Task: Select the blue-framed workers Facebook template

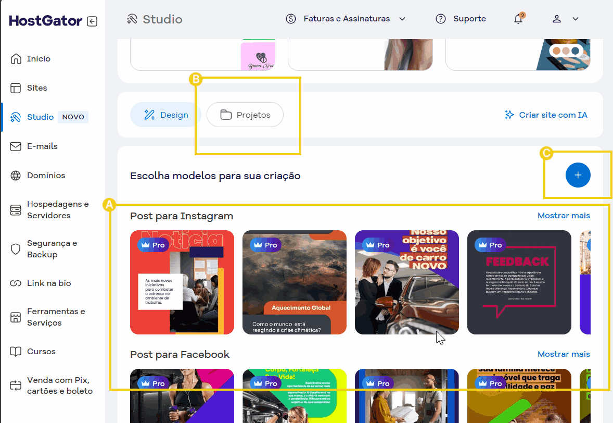Action: coord(407,395)
